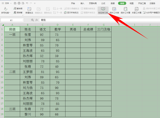This screenshot has width=160, height=118.
Task: Open the 公式 ribbon tab
Action: (x=103, y=3)
